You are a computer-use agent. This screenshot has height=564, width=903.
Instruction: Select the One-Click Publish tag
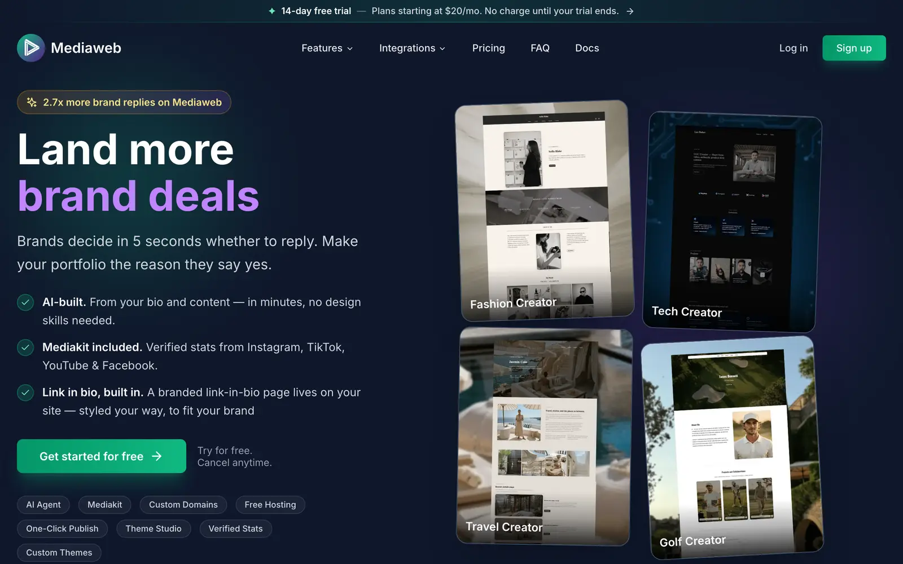[x=62, y=528]
